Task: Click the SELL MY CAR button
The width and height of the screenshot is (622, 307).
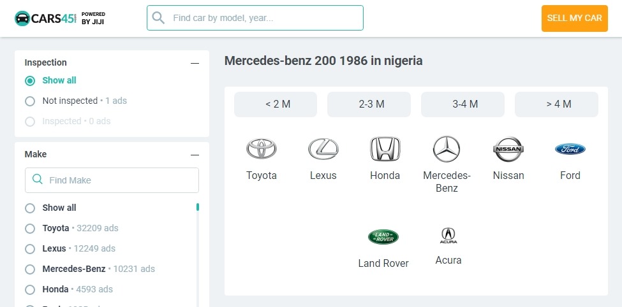Action: (575, 18)
